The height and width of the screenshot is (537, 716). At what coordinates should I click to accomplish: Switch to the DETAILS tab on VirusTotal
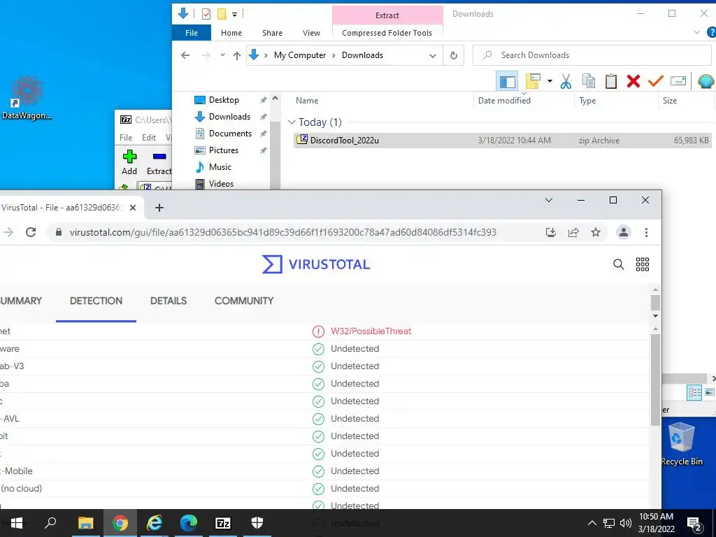pyautogui.click(x=169, y=301)
